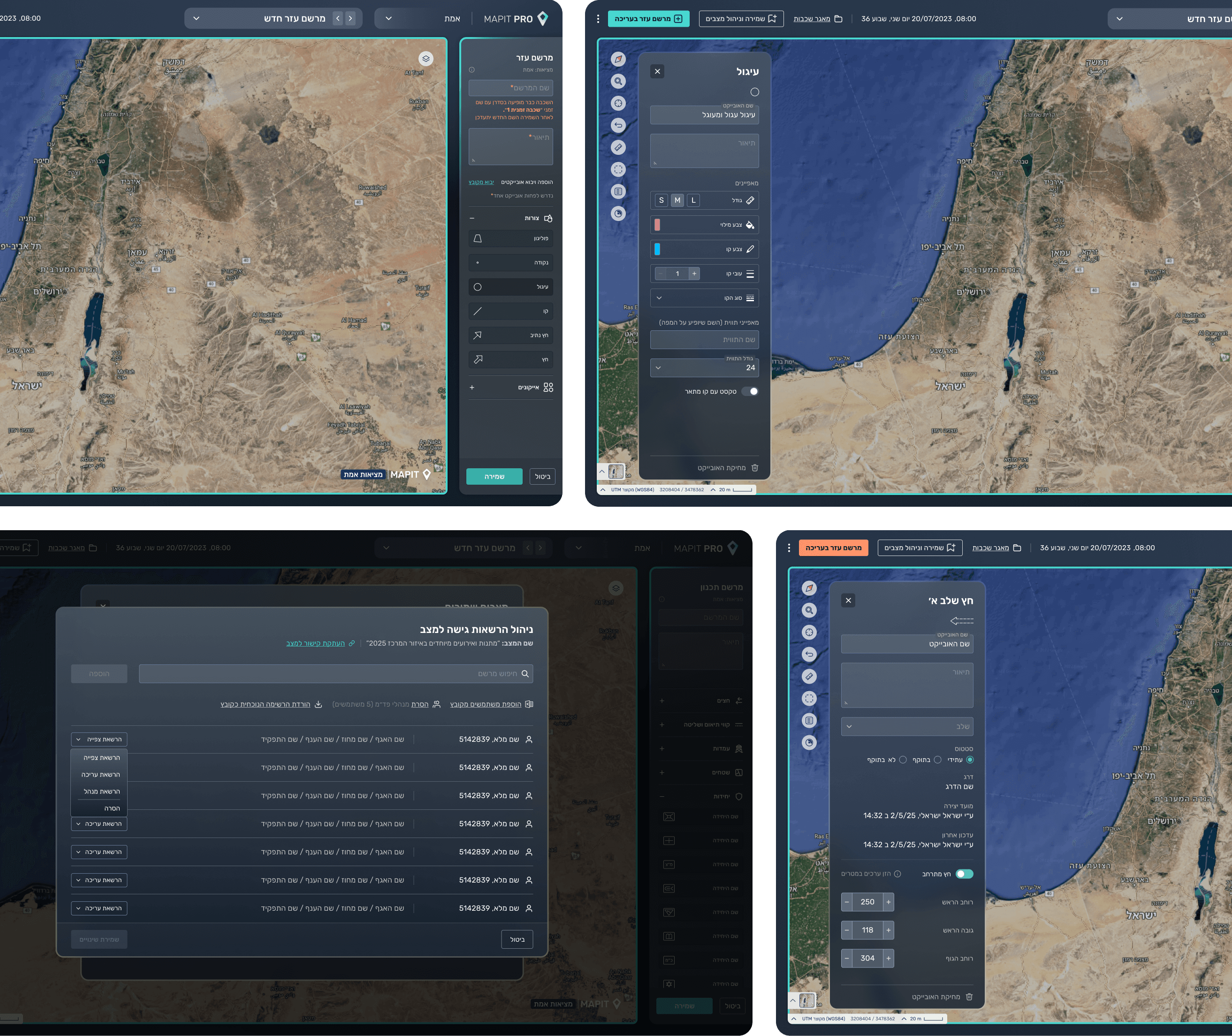Click the ruler measure tool beside the עיגול panel
The image size is (1232, 1036).
coord(618,147)
